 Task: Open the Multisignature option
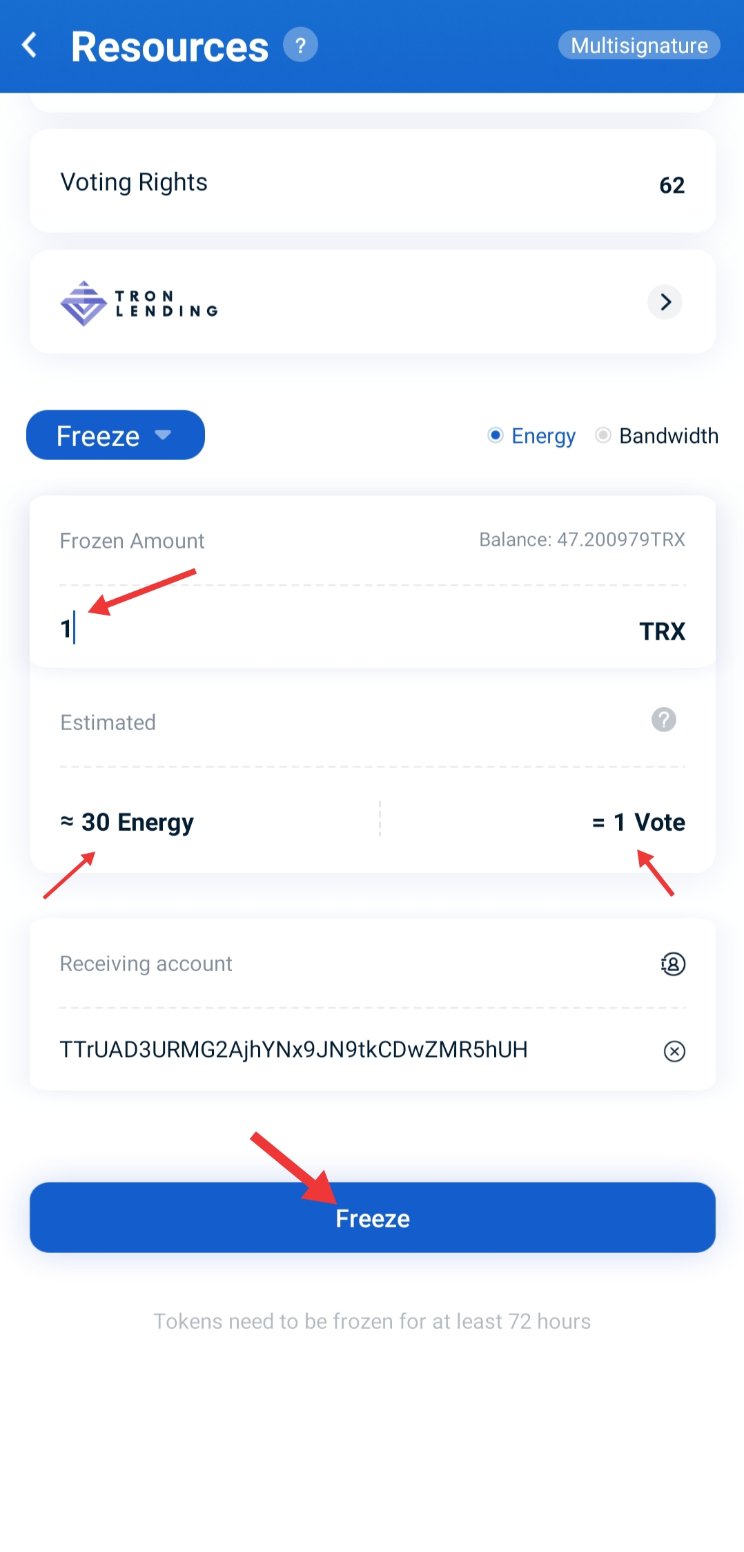[639, 45]
